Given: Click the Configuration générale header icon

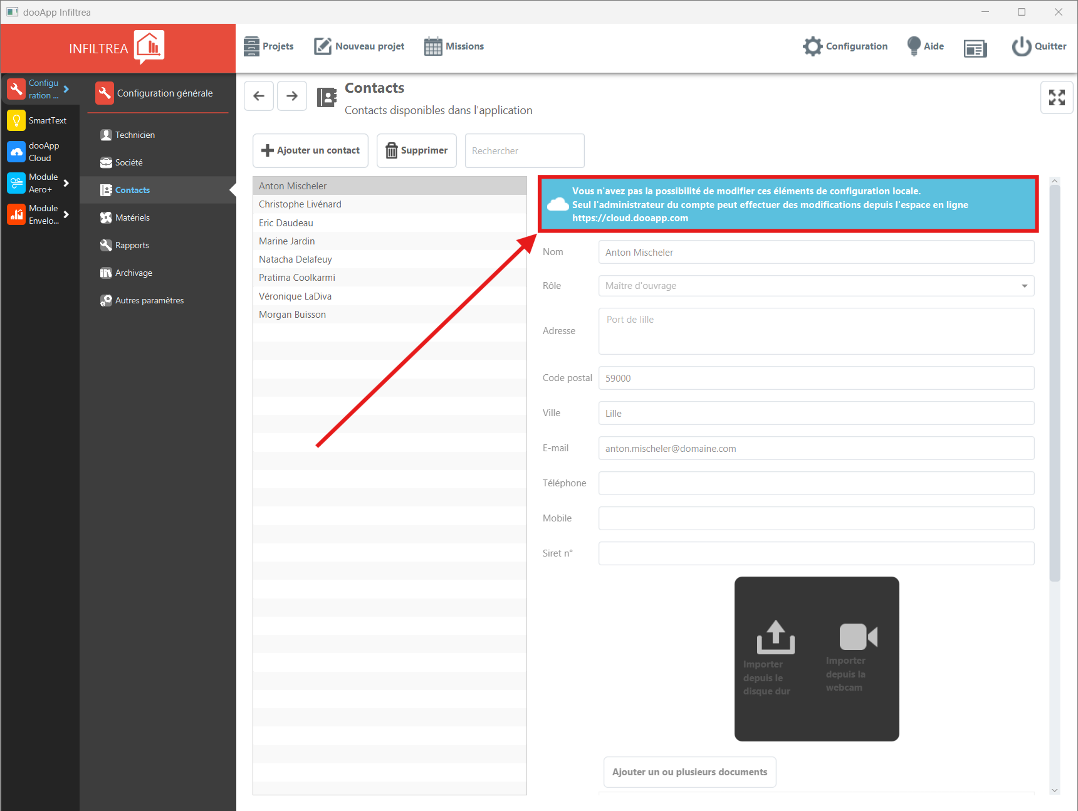Looking at the screenshot, I should (x=105, y=93).
